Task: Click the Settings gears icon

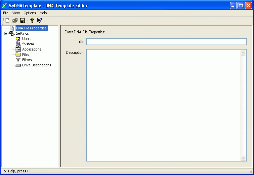Action: 12,33
